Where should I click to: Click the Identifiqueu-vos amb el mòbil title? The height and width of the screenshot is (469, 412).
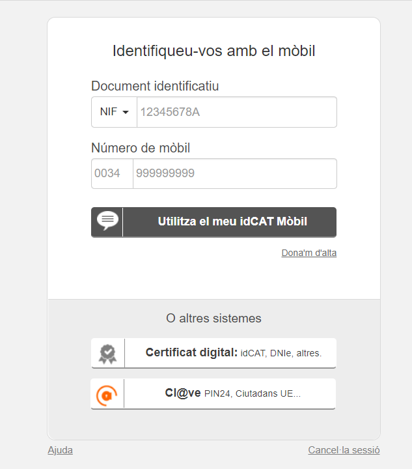click(x=214, y=51)
